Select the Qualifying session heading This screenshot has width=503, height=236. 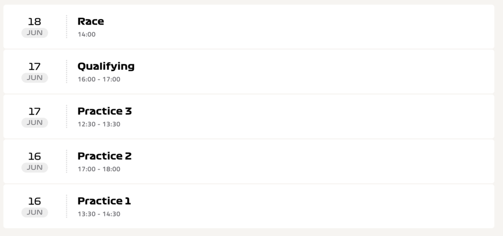106,67
